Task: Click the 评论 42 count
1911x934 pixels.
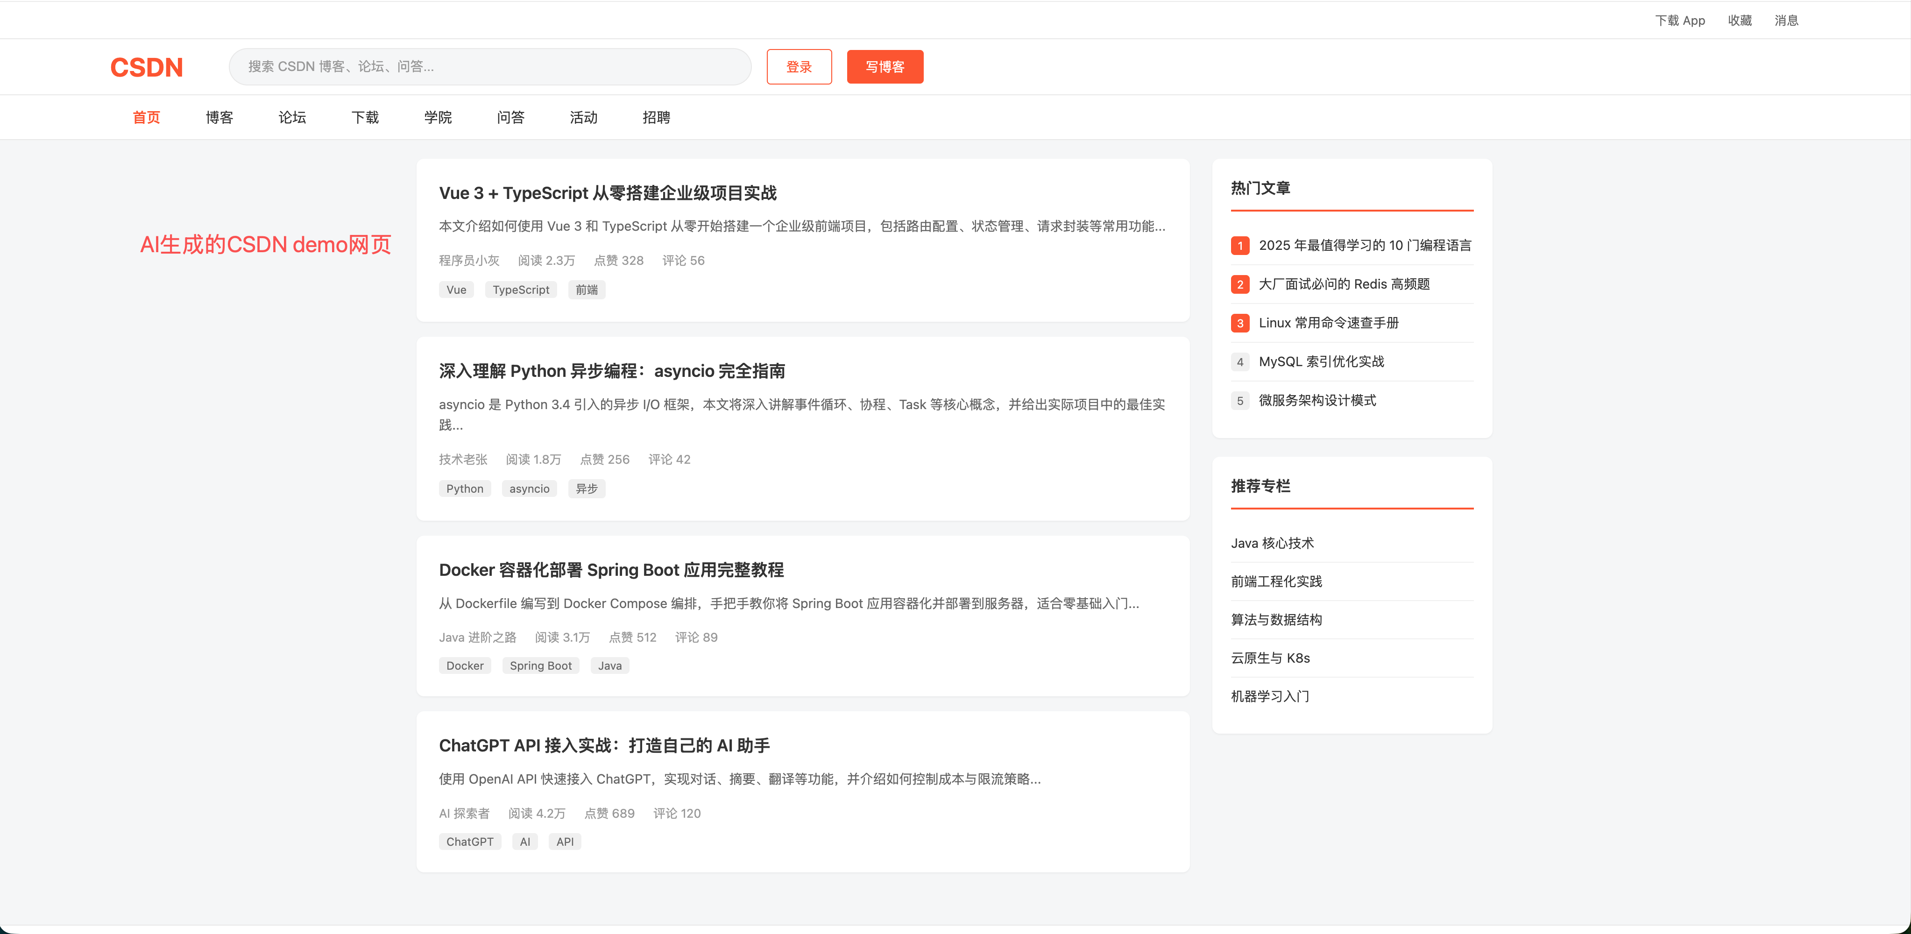Action: coord(669,459)
